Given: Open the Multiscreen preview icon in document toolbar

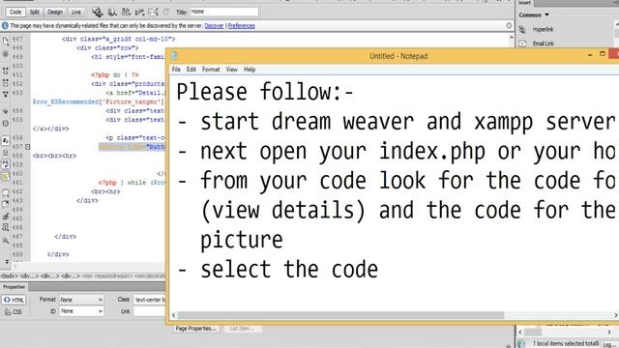Looking at the screenshot, I should click(x=97, y=12).
